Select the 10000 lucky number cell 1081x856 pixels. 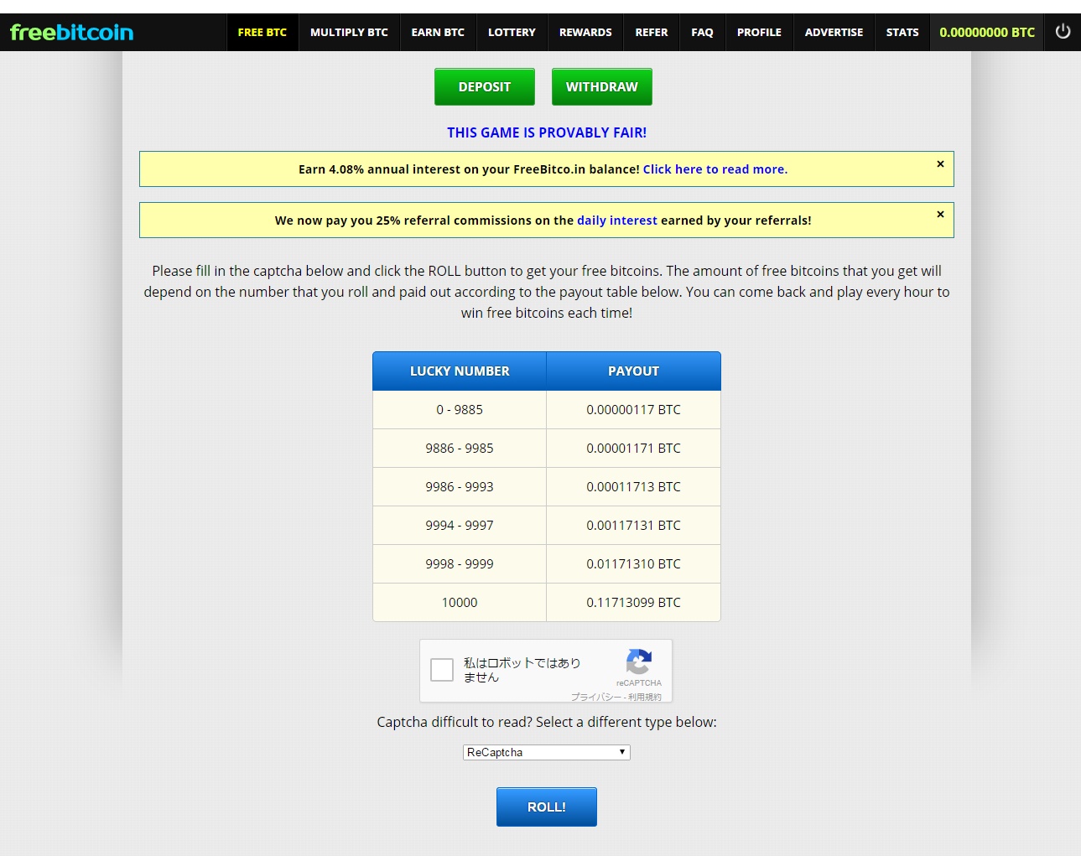(460, 603)
